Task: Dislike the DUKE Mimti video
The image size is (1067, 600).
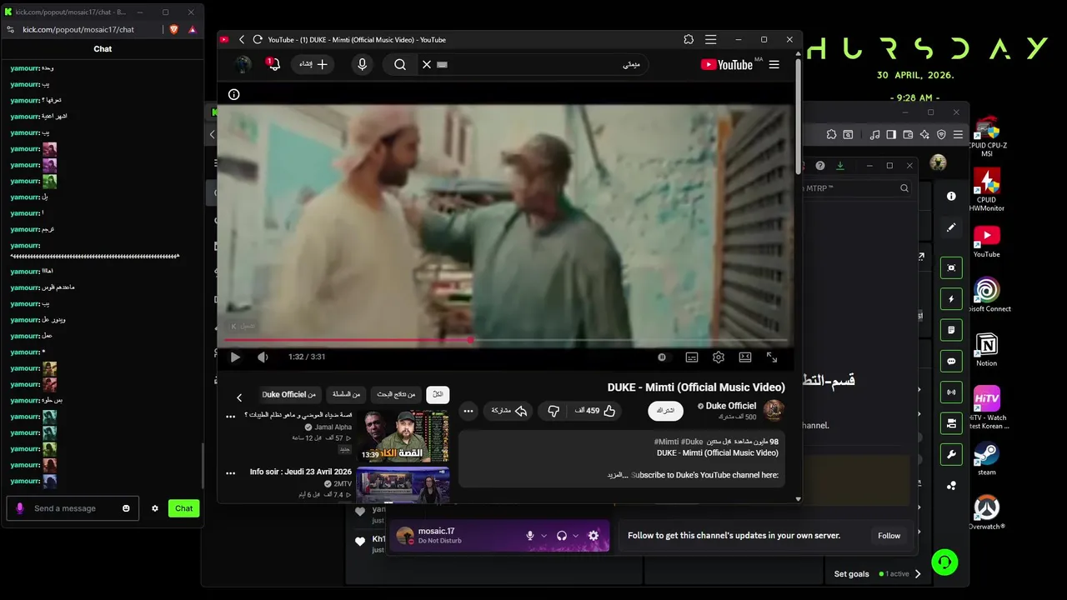Action: [x=554, y=411]
